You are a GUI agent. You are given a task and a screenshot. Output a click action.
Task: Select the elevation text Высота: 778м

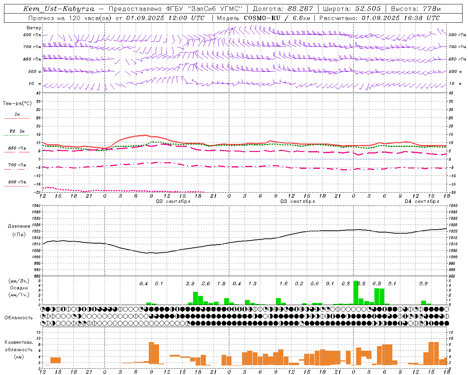tap(416, 9)
